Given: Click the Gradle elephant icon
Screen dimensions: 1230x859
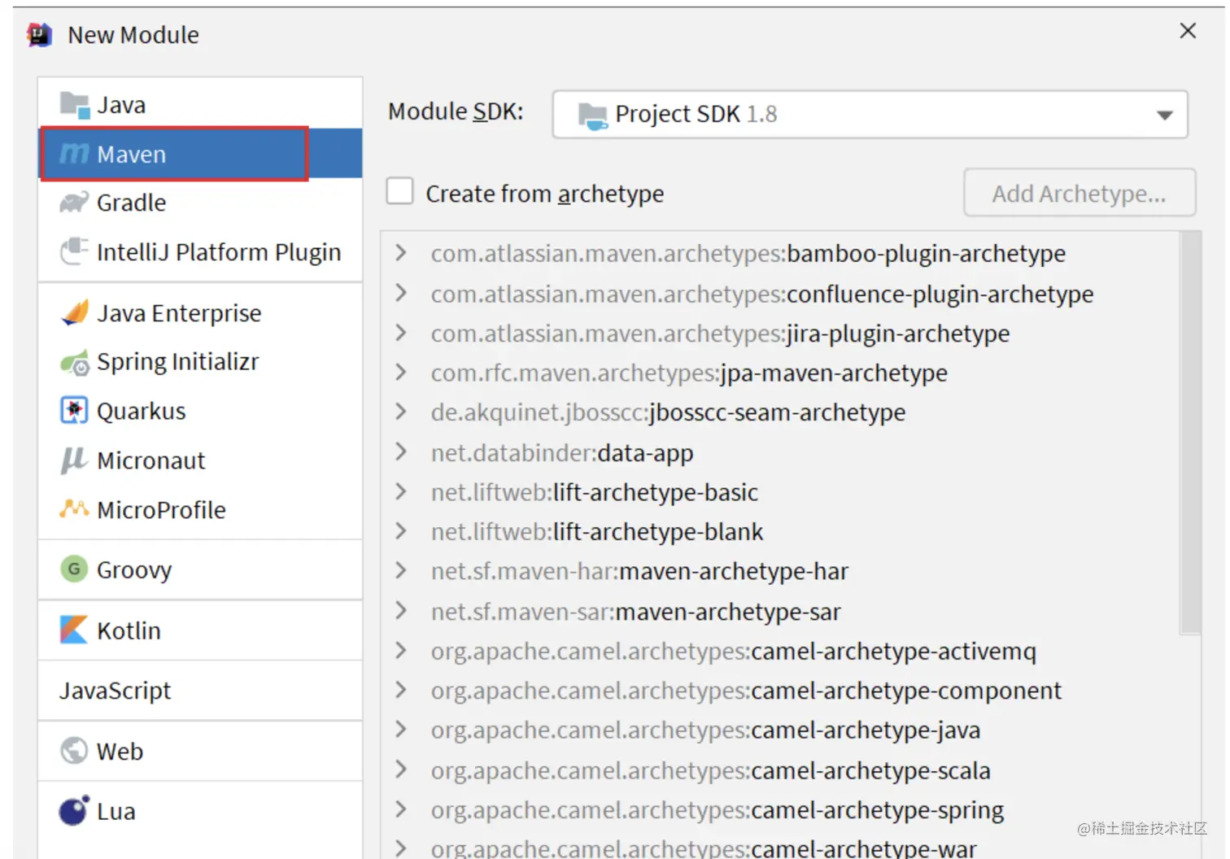Looking at the screenshot, I should (74, 203).
